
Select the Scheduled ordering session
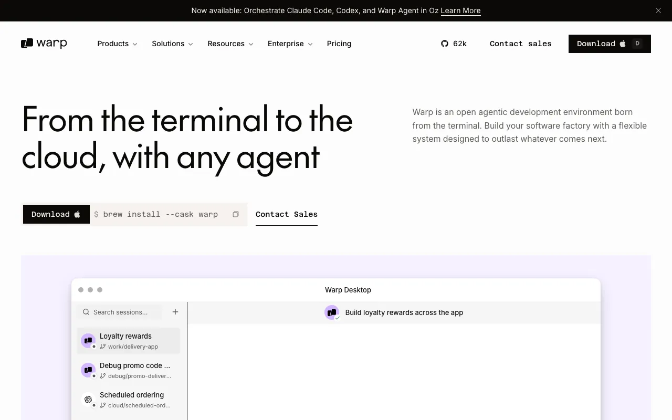(x=129, y=400)
